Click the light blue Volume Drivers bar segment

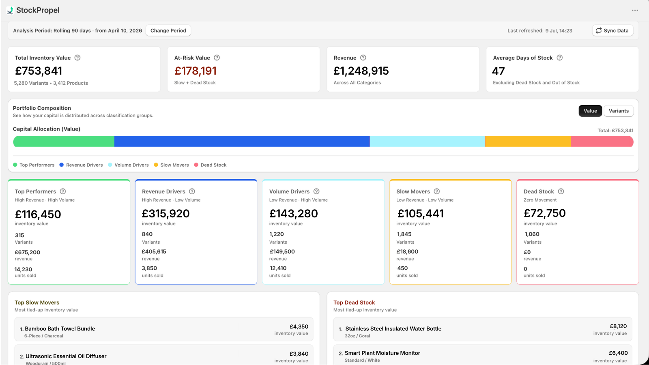coord(428,142)
